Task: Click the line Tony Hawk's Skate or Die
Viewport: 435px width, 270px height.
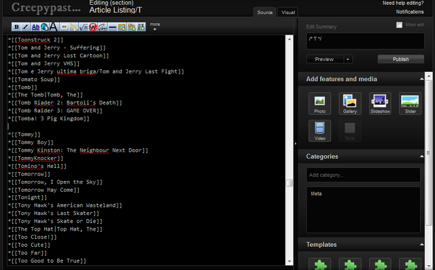Action: pos(55,221)
